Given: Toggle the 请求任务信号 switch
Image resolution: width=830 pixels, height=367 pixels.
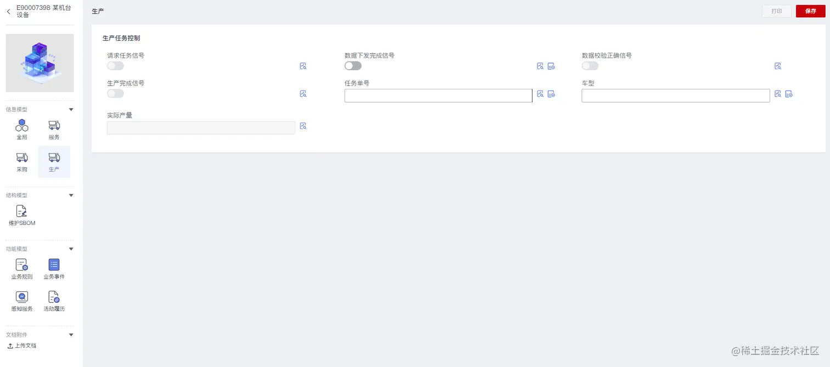Looking at the screenshot, I should tap(115, 66).
